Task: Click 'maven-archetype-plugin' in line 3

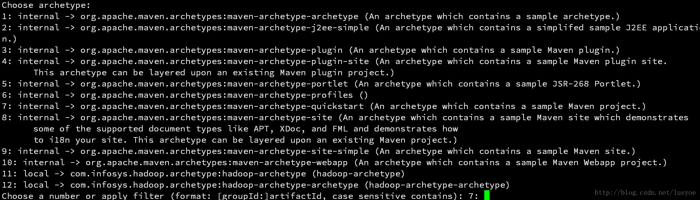Action: [285, 50]
